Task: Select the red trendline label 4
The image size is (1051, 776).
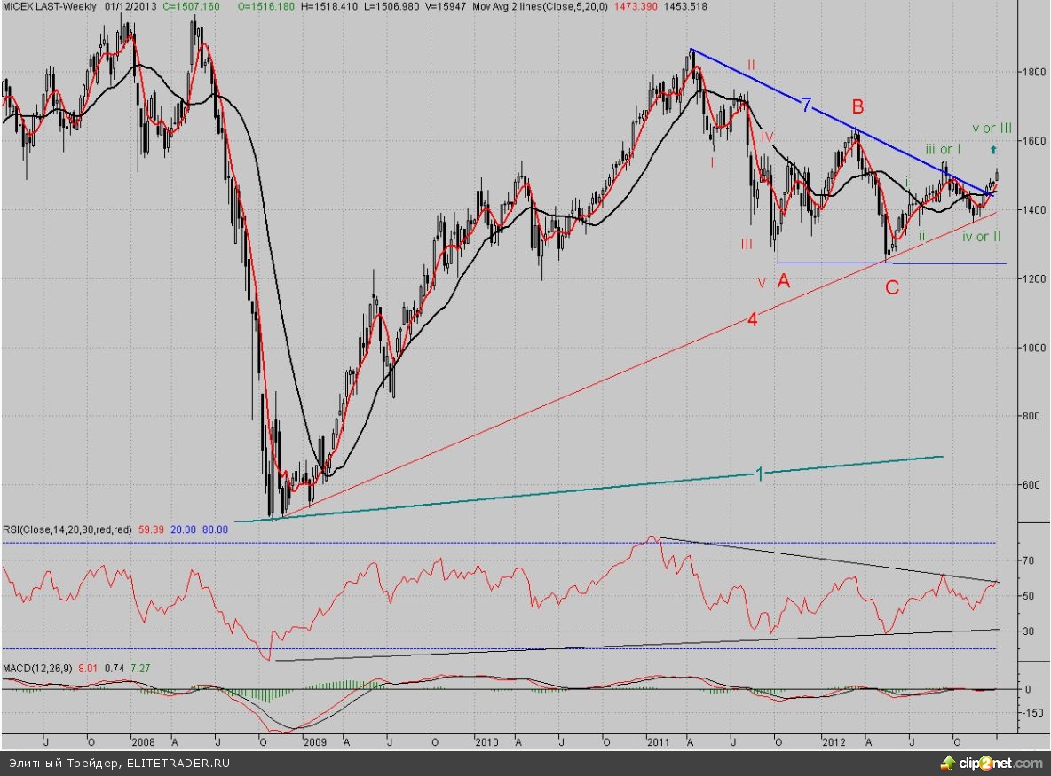Action: pos(751,320)
